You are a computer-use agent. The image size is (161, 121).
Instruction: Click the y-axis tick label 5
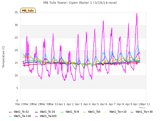click(x=17, y=88)
